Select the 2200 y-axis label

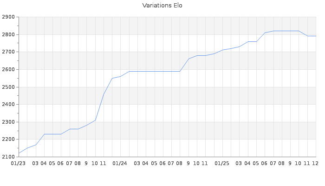(x=9, y=139)
